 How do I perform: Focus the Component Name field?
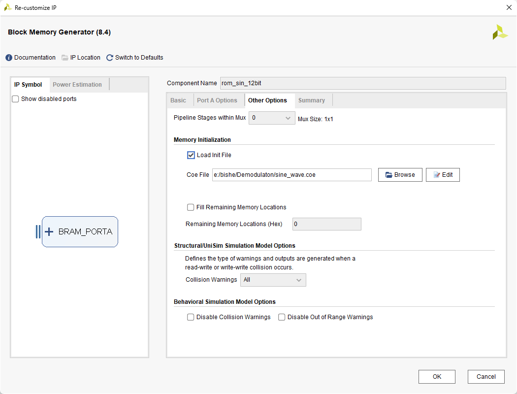click(x=363, y=83)
